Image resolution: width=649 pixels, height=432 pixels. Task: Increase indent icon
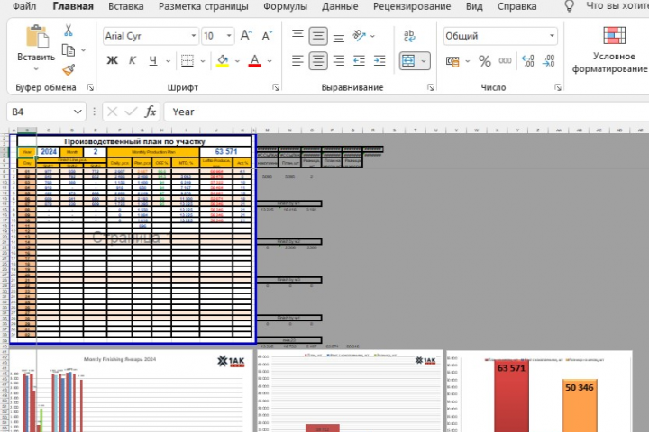click(x=379, y=61)
